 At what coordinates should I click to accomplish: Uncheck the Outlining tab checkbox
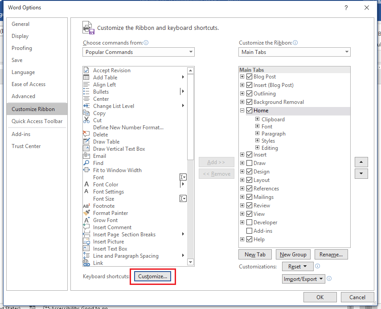click(249, 94)
